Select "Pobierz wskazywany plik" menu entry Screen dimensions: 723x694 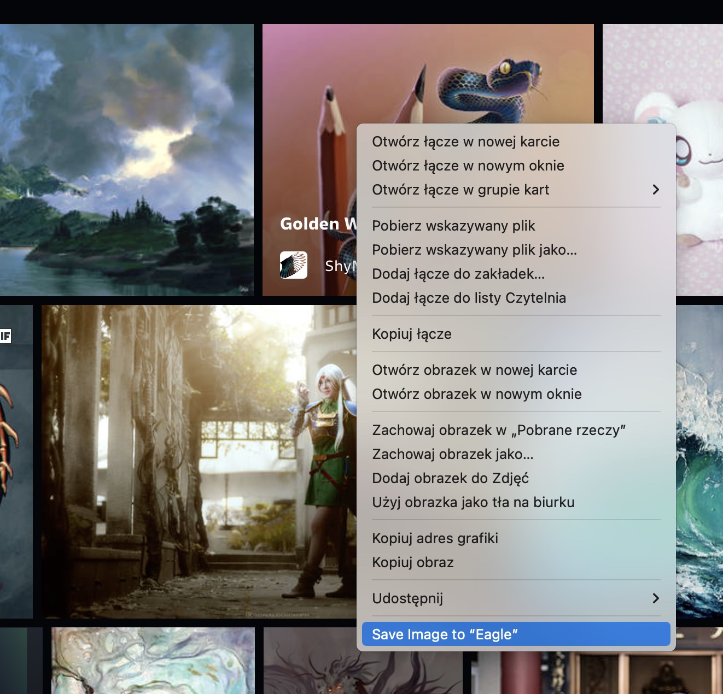pos(516,226)
